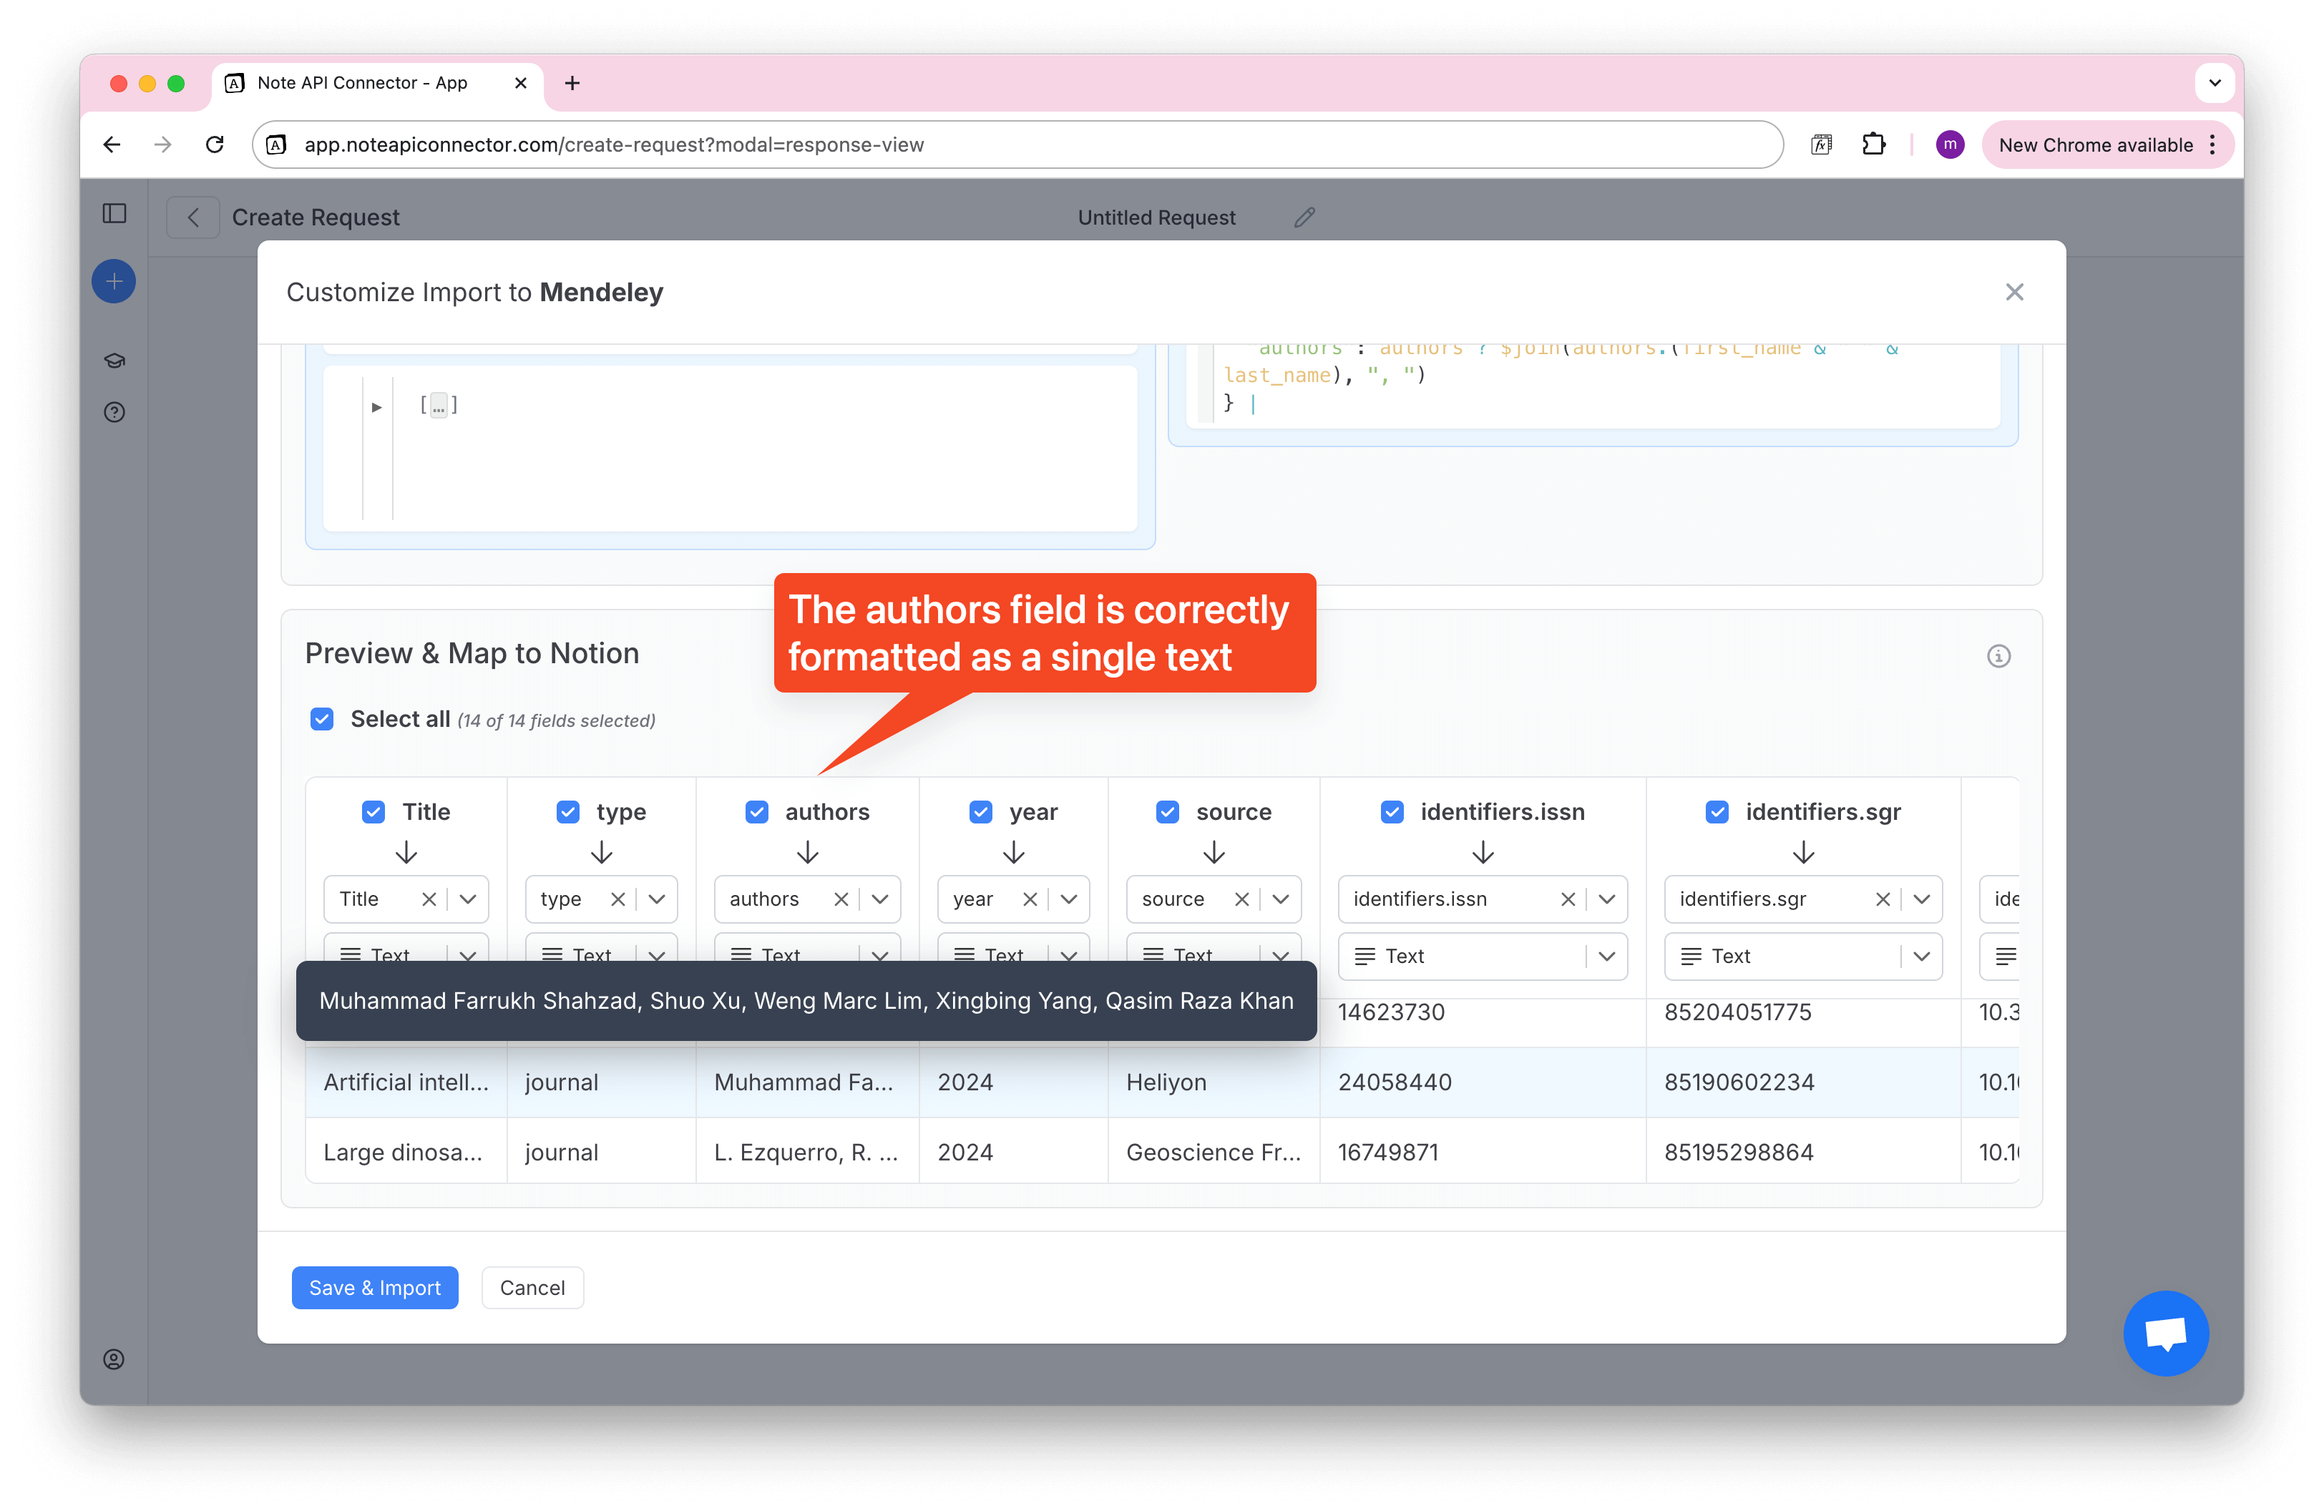This screenshot has height=1511, width=2324.
Task: Click the 'Geoscience Fr...' source cell
Action: 1213,1152
